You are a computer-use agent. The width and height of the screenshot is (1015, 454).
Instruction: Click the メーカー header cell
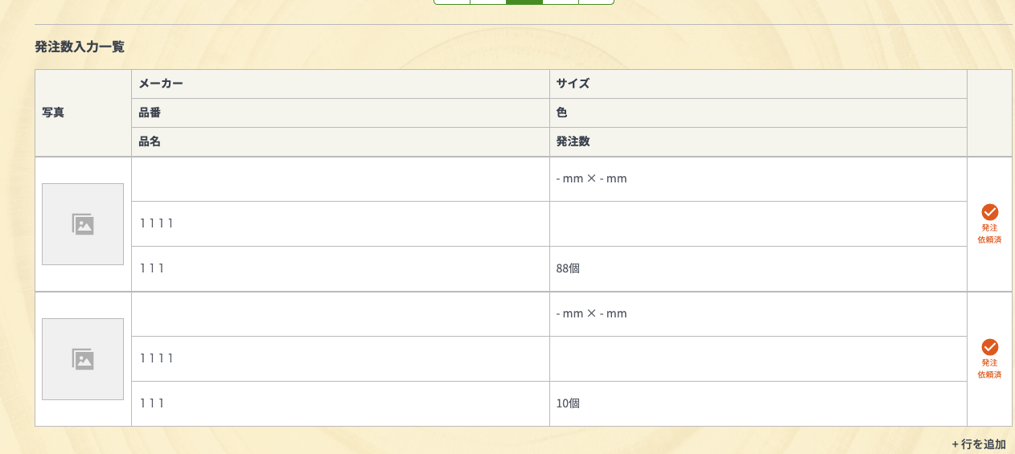tap(340, 84)
